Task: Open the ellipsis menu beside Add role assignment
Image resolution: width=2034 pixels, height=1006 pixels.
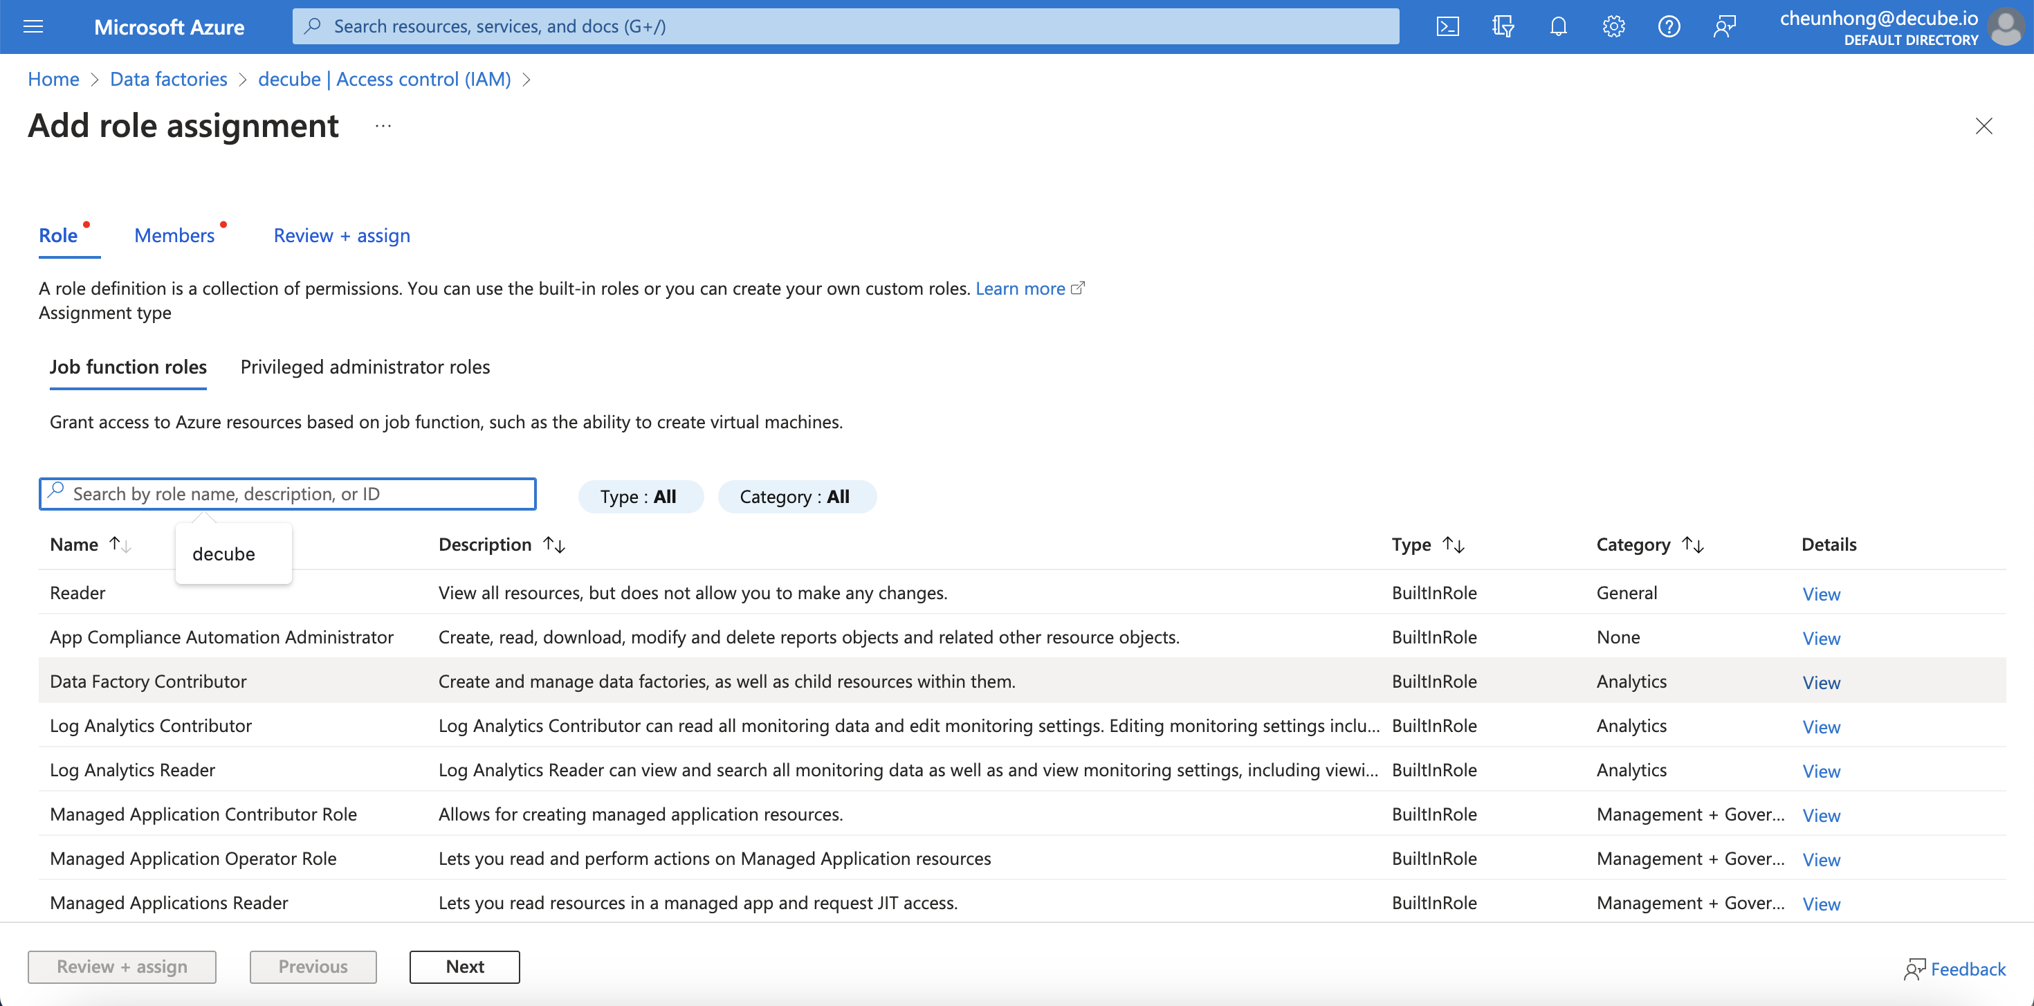Action: pyautogui.click(x=383, y=127)
